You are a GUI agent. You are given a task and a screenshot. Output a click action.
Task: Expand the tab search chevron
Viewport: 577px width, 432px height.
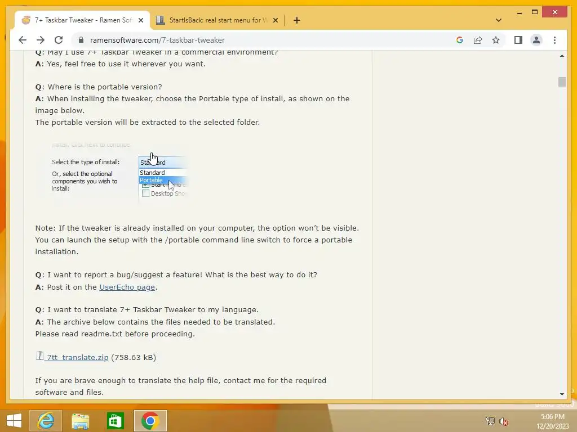coord(499,20)
